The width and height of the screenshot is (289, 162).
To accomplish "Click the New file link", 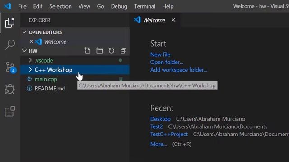I will (160, 54).
